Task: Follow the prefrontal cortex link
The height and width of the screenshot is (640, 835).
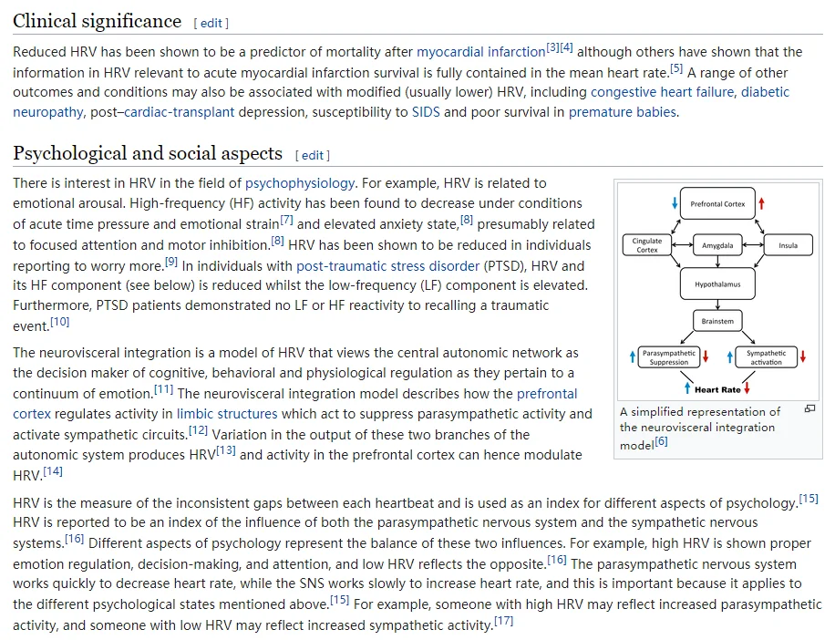Action: click(547, 394)
